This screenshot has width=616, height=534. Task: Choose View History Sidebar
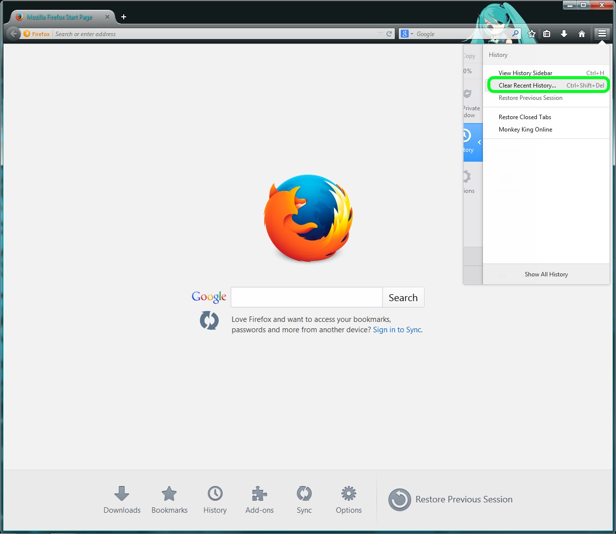click(x=525, y=73)
